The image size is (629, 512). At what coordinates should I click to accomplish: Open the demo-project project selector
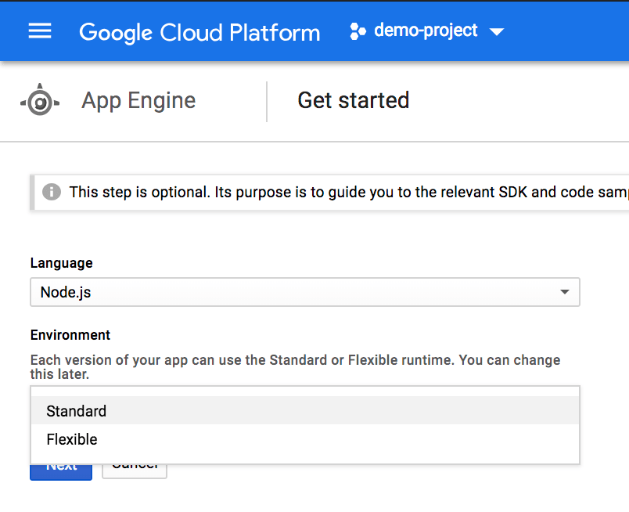pos(427,31)
